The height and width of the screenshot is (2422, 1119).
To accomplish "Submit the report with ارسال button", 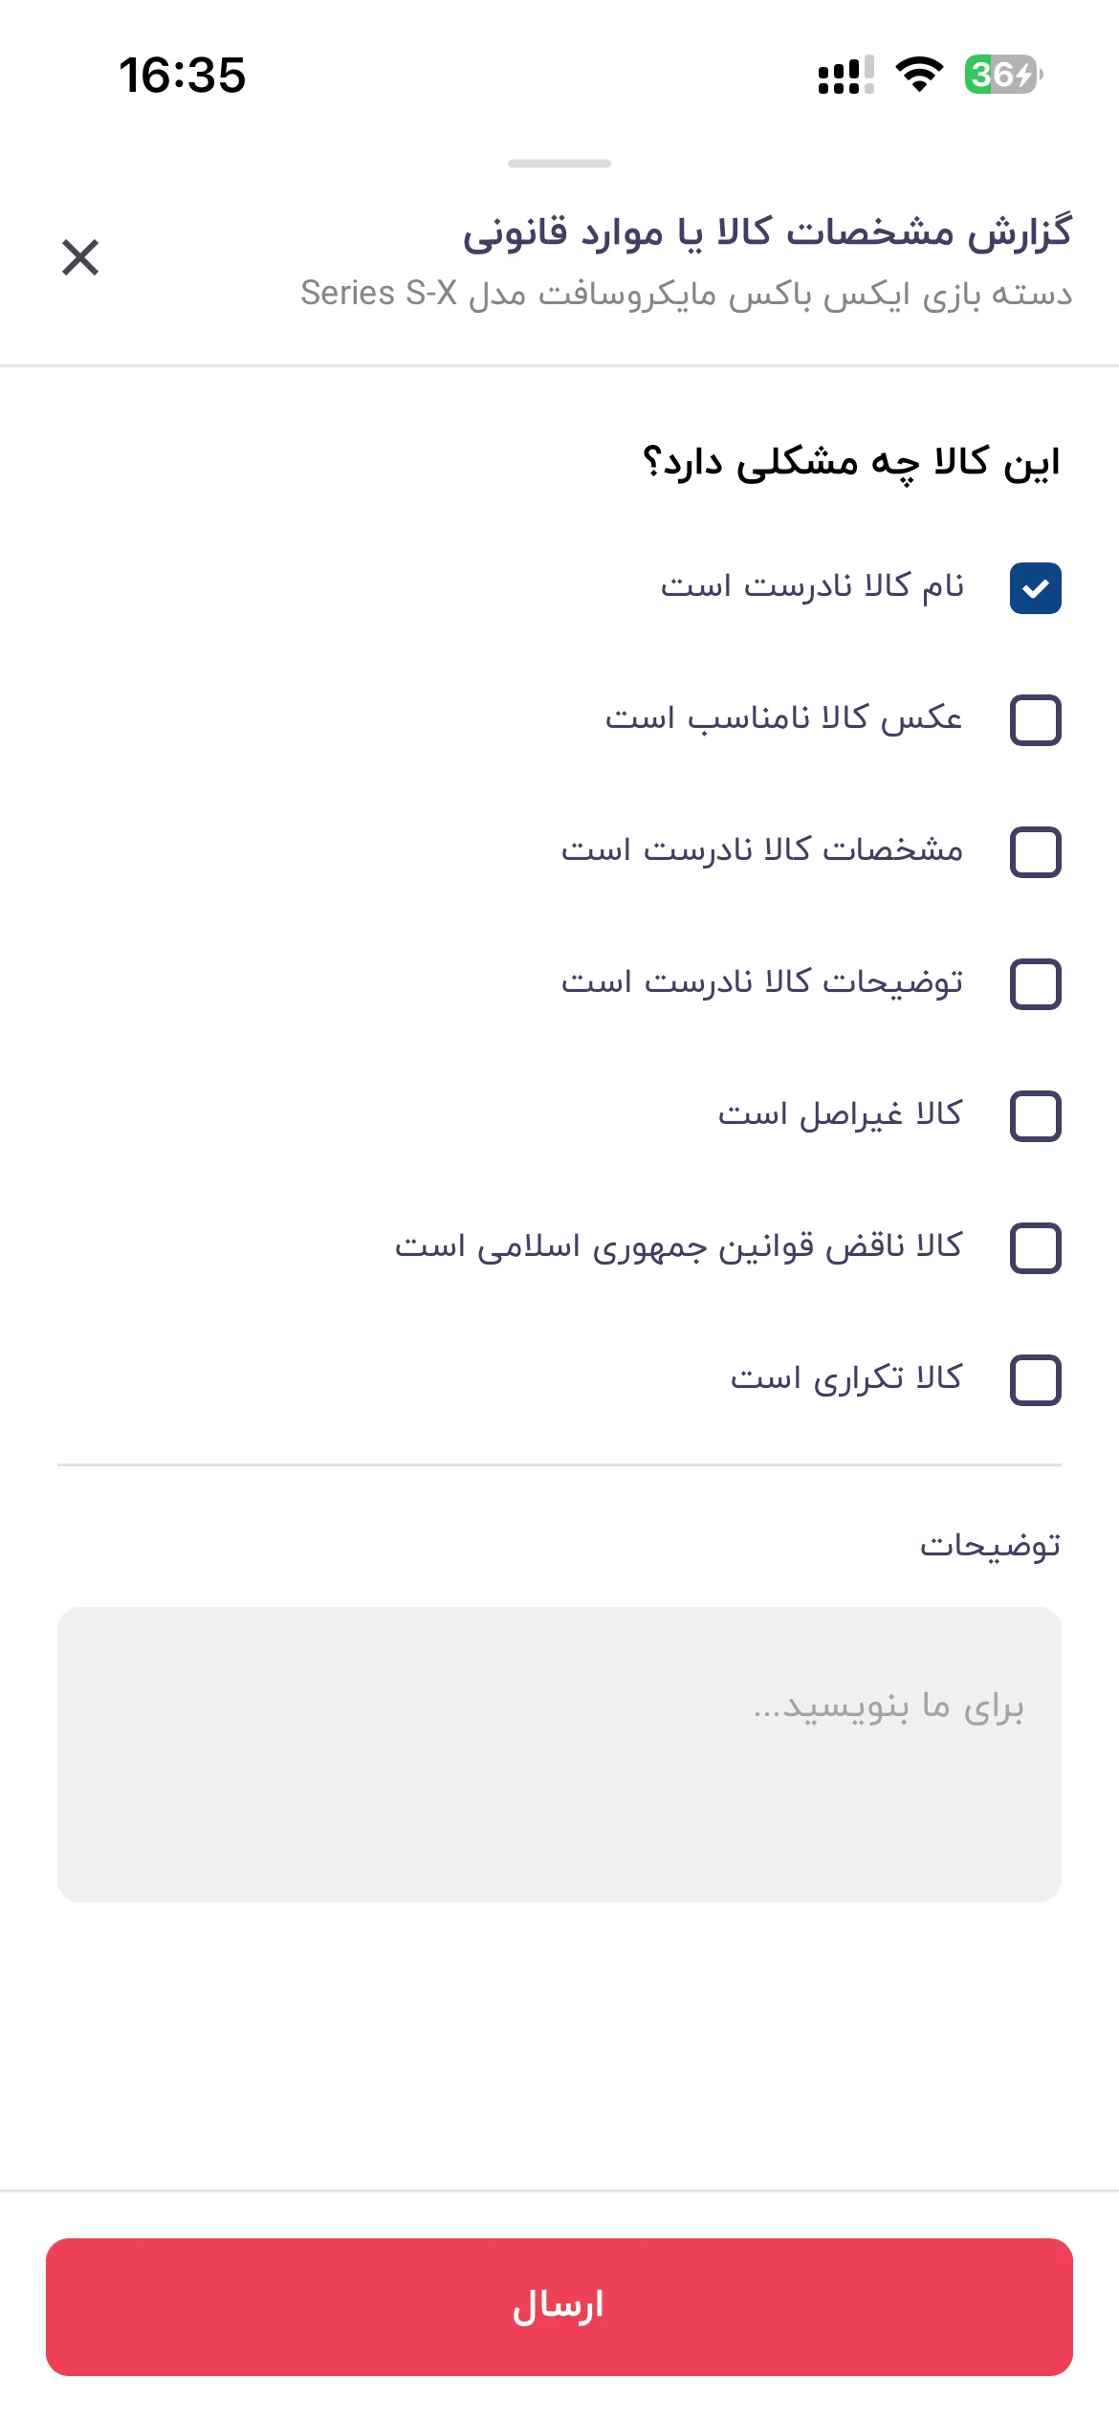I will point(559,2306).
